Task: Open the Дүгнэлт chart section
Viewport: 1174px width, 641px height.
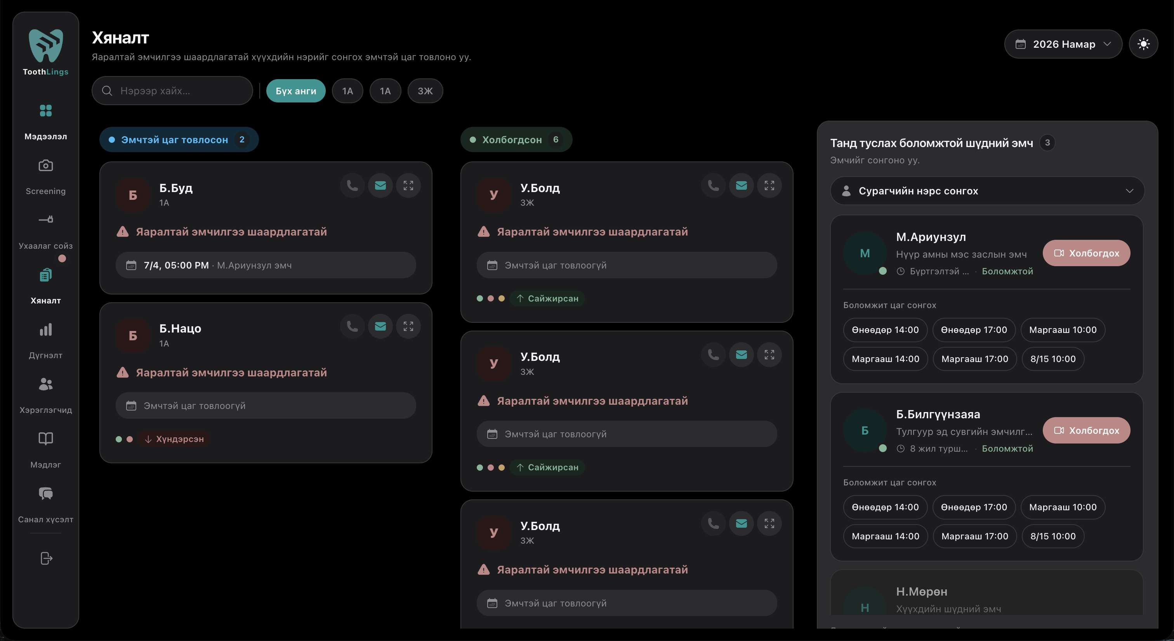Action: tap(45, 340)
